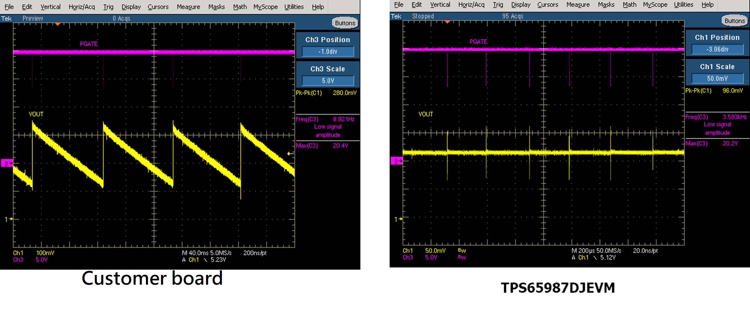Click Pk-Pk(C1) 96.0mV measurement readout
Image resolution: width=750 pixels, height=309 pixels.
click(714, 91)
